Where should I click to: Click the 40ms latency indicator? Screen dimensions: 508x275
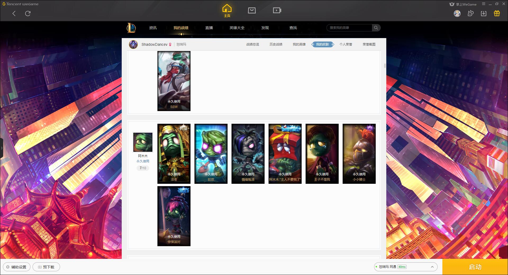click(402, 267)
